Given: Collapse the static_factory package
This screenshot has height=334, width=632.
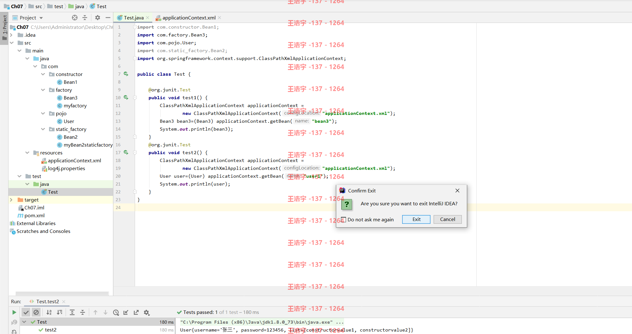Looking at the screenshot, I should [x=43, y=129].
